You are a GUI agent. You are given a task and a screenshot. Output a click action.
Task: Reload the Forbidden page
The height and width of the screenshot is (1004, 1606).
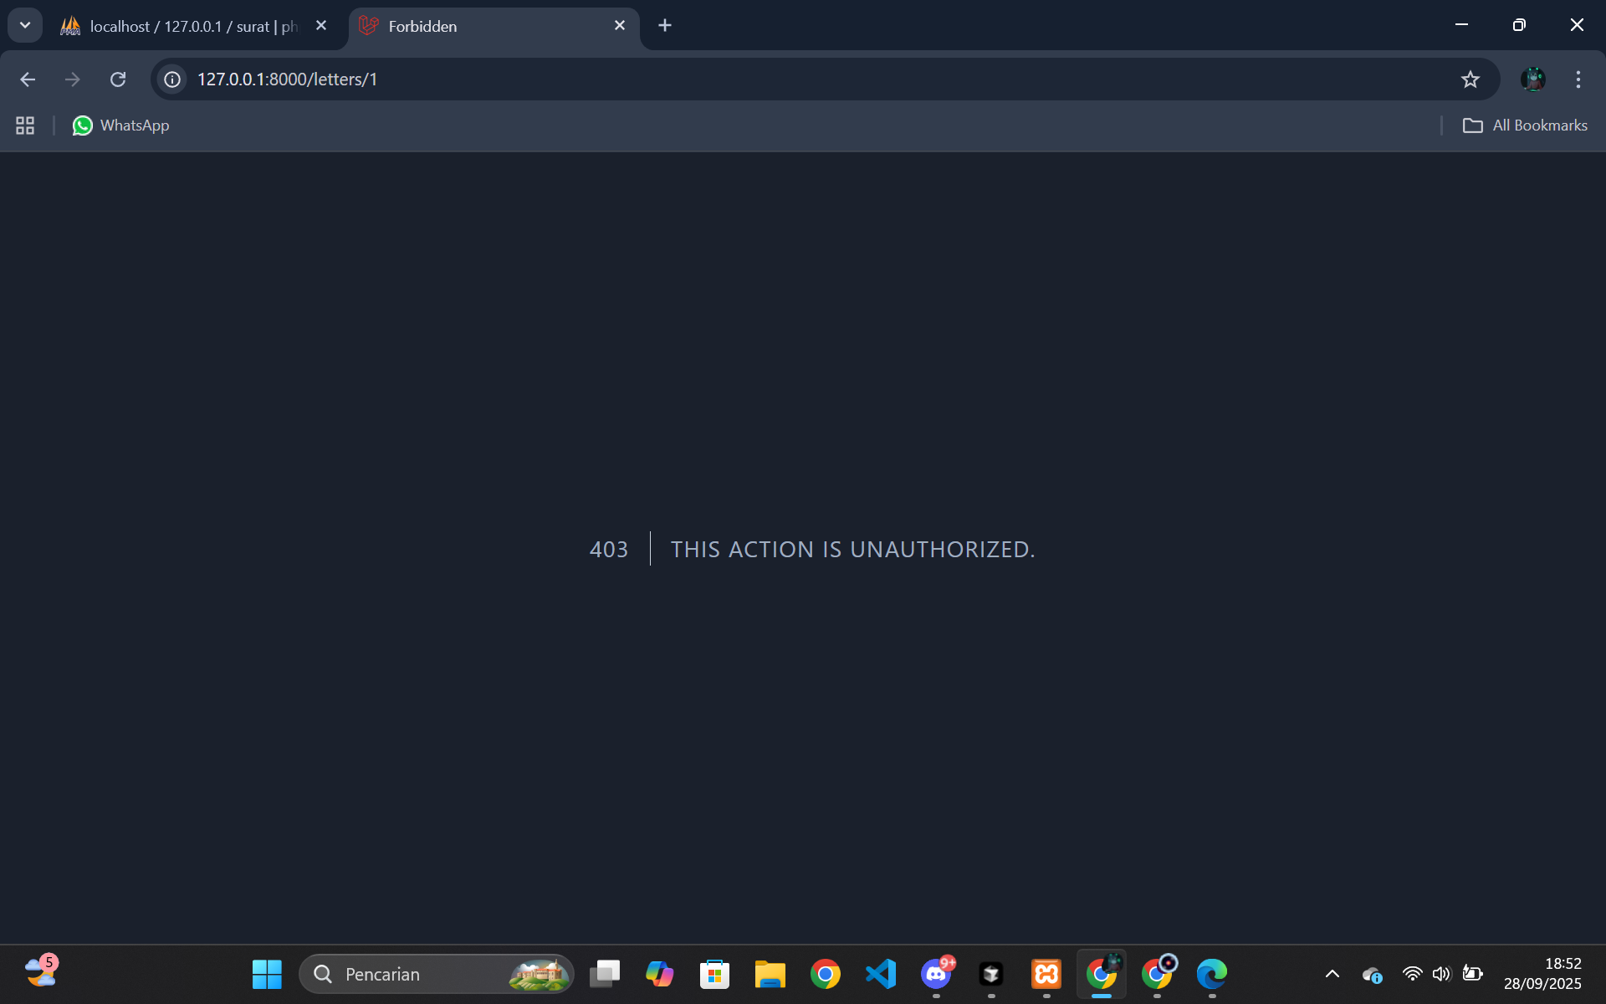118,79
